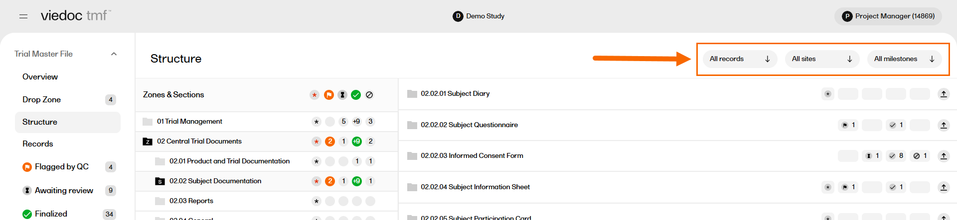The width and height of the screenshot is (957, 220).
Task: Click upload icon for Informed Consent Form
Action: [x=944, y=156]
